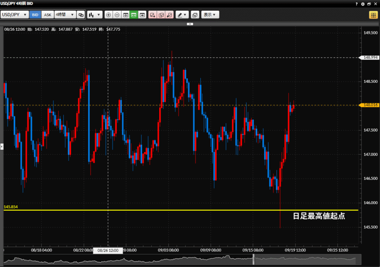Open the chart type dropdown
This screenshot has height=267, width=380.
(x=95, y=15)
